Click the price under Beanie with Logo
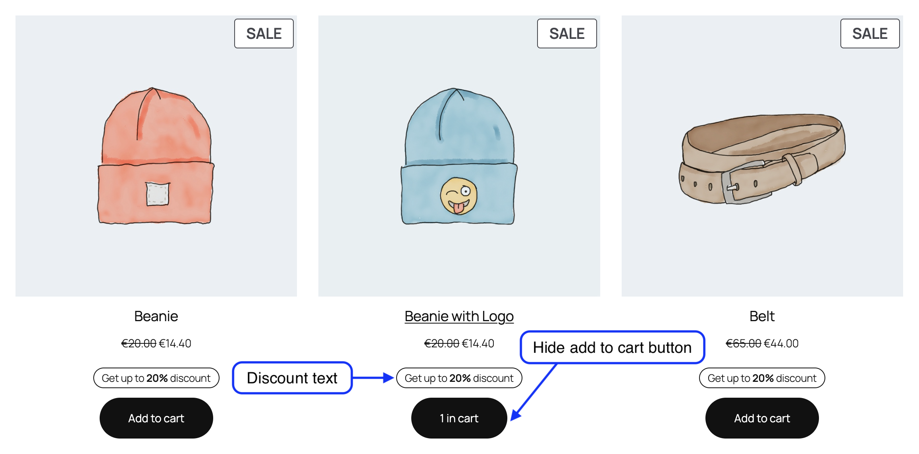Image resolution: width=919 pixels, height=454 pixels. click(x=459, y=343)
